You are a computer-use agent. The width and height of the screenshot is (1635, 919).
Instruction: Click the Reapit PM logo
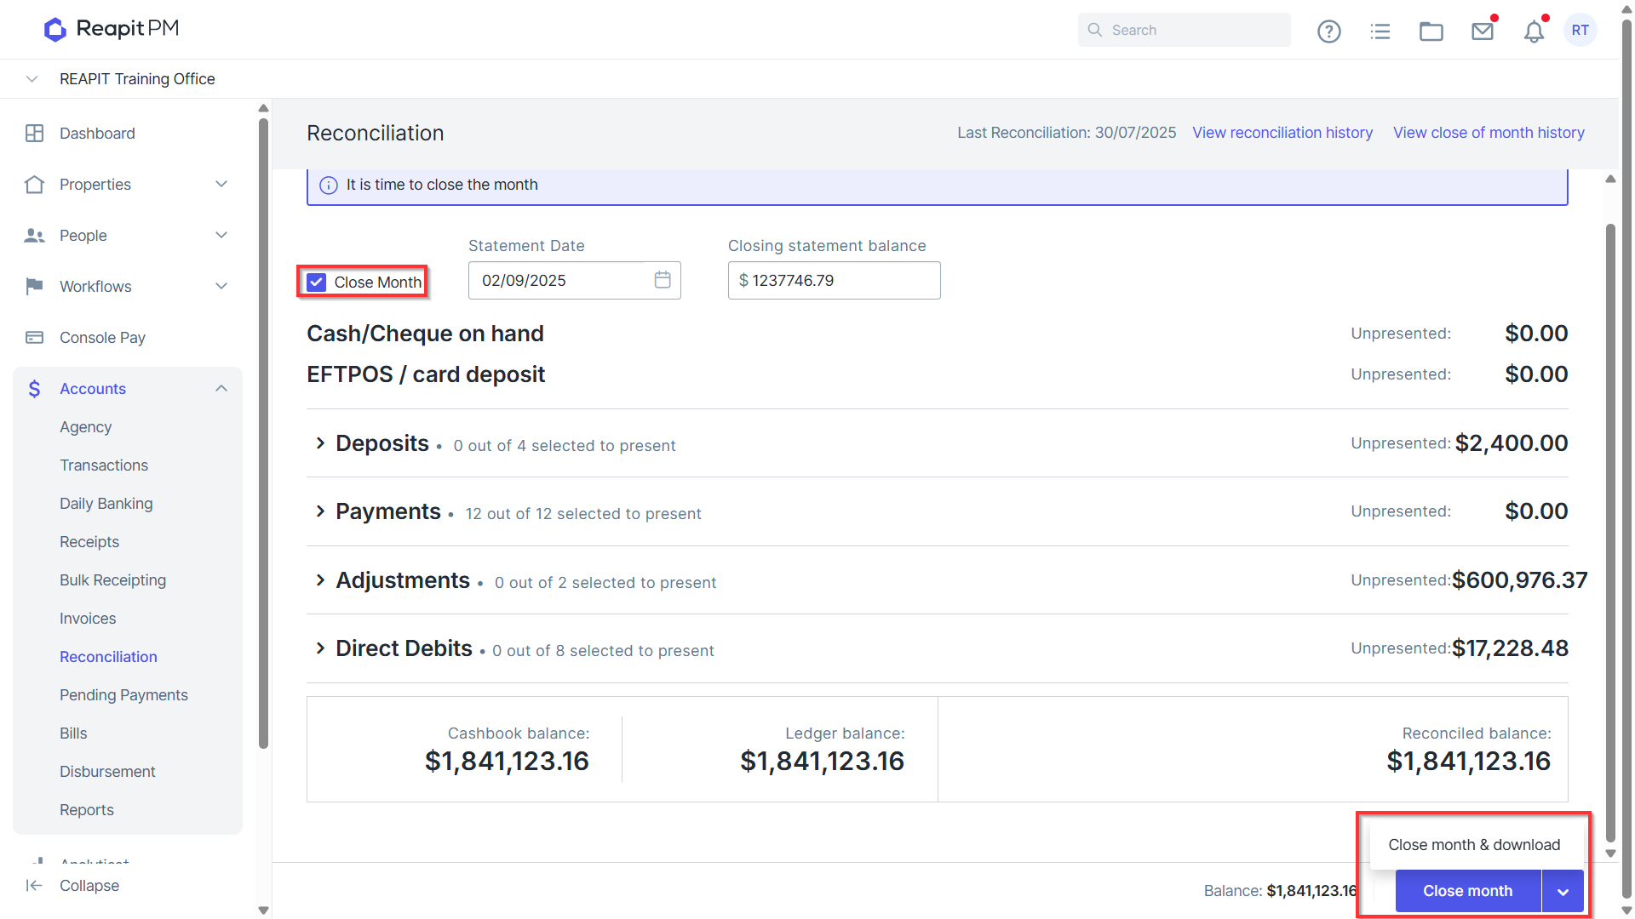pyautogui.click(x=112, y=29)
